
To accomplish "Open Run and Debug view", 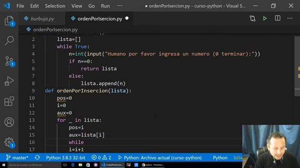I will (9, 81).
